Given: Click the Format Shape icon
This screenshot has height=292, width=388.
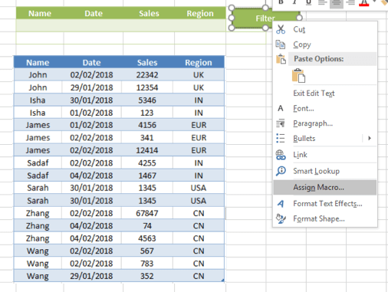Looking at the screenshot, I should click(281, 218).
